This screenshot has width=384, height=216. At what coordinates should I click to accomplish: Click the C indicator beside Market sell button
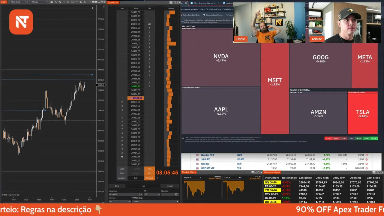(x=157, y=178)
